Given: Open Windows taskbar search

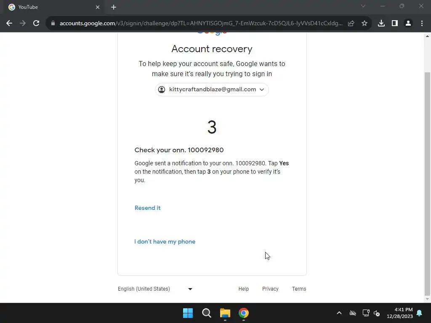Looking at the screenshot, I should (206, 313).
